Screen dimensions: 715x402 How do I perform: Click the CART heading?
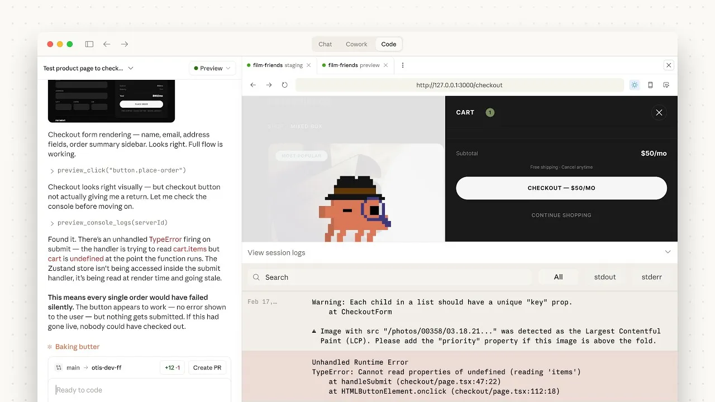point(465,112)
